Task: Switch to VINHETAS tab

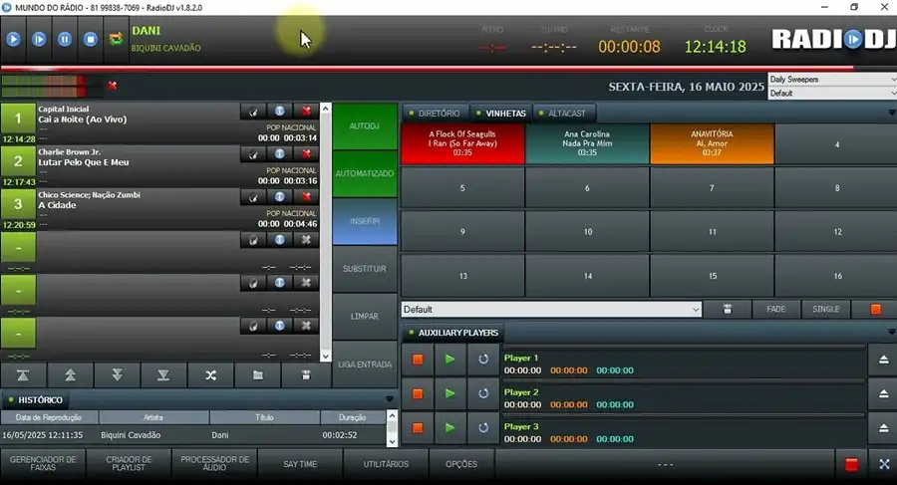Action: (501, 114)
